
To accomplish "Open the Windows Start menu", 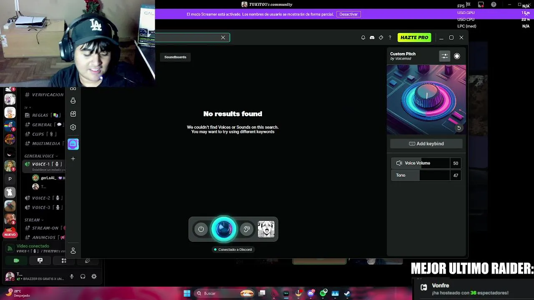I will coord(187,293).
